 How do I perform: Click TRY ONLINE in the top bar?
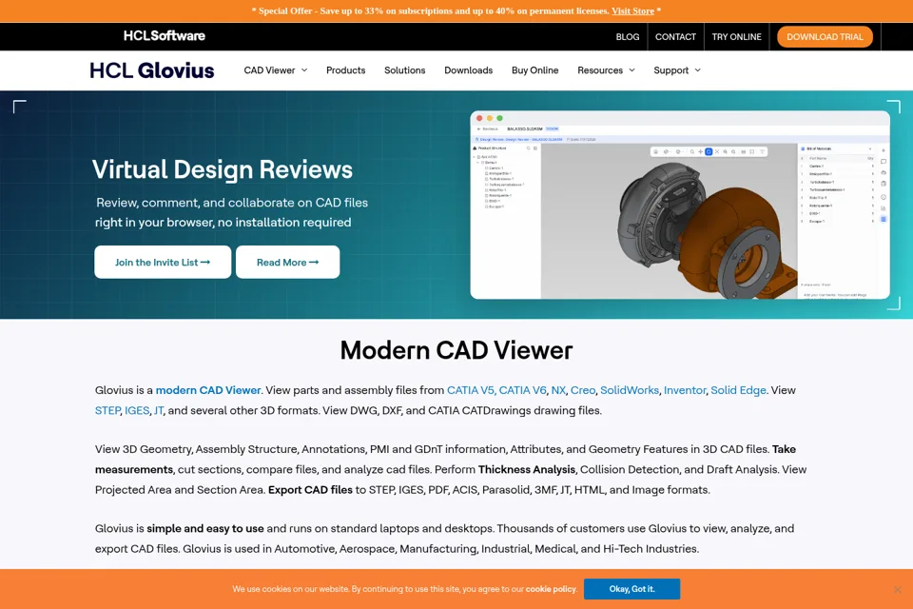click(736, 37)
